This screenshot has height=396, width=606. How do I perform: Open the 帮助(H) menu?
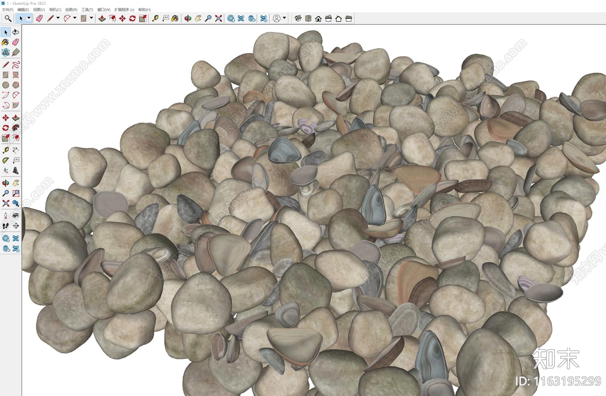click(144, 10)
